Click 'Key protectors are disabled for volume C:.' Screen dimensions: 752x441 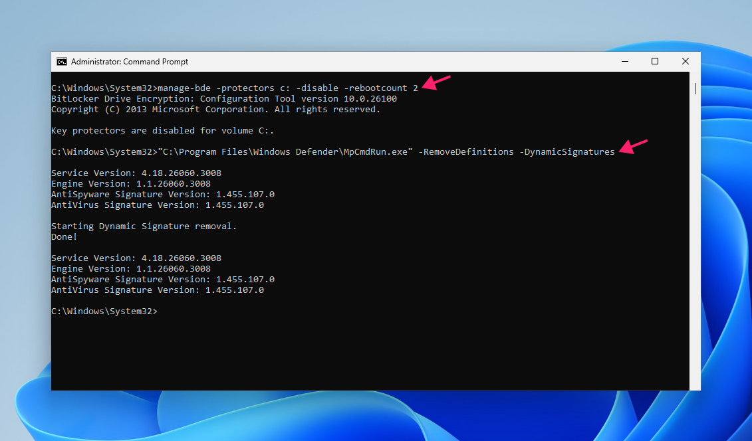point(163,130)
